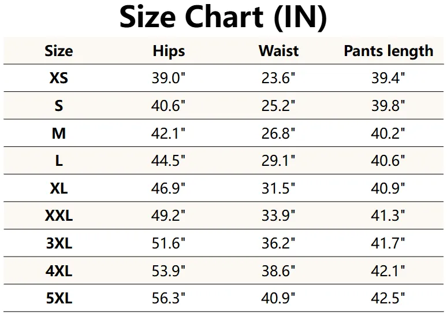Screen dimensions: 447x319
Task: Click the XL size row label
Action: 59,188
